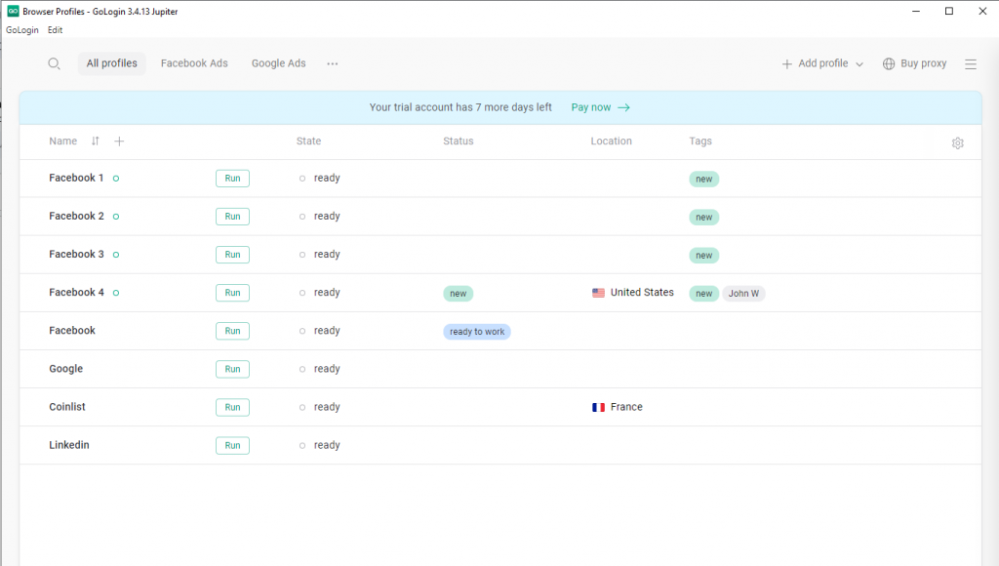999x566 pixels.
Task: Run the Facebook 1 profile
Action: pyautogui.click(x=232, y=179)
